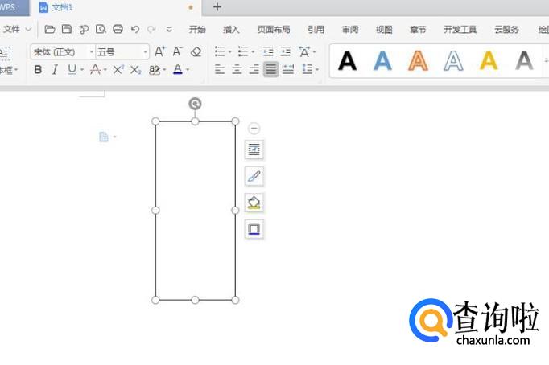
Task: Open the font size dropdown 五号
Action: click(x=122, y=52)
